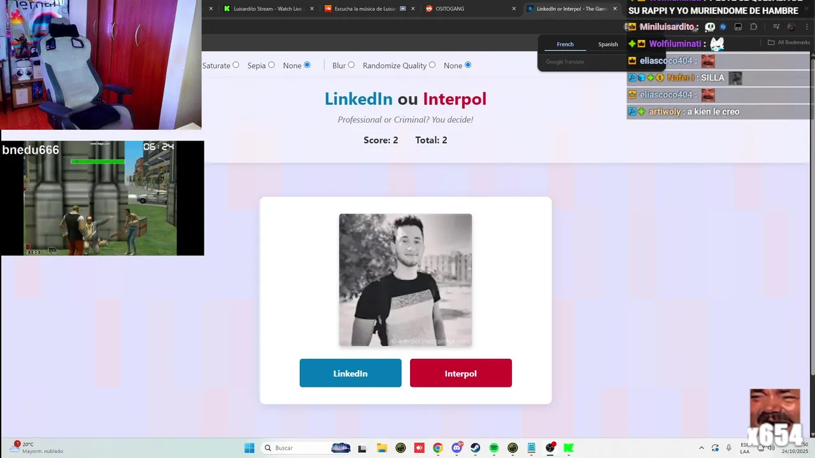Open OBS Studio from the taskbar
Screen dimensions: 815x458
click(550, 448)
